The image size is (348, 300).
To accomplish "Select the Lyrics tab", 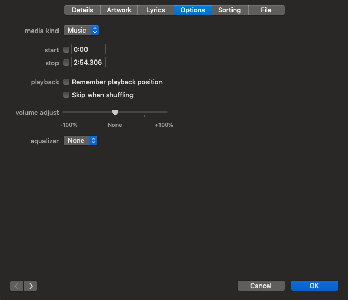I will 156,10.
